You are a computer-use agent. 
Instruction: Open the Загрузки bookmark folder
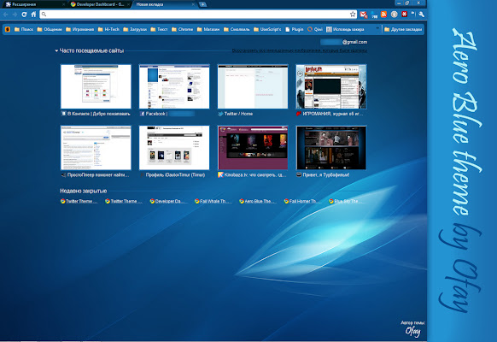(135, 30)
